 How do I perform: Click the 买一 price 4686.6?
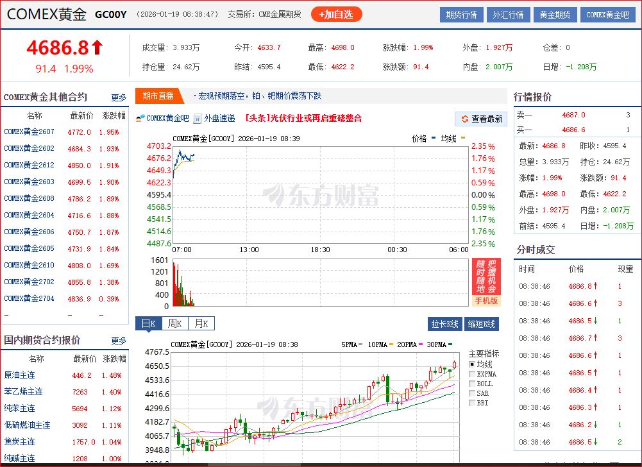coord(573,130)
